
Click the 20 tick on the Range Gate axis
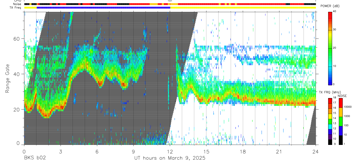click(17, 109)
